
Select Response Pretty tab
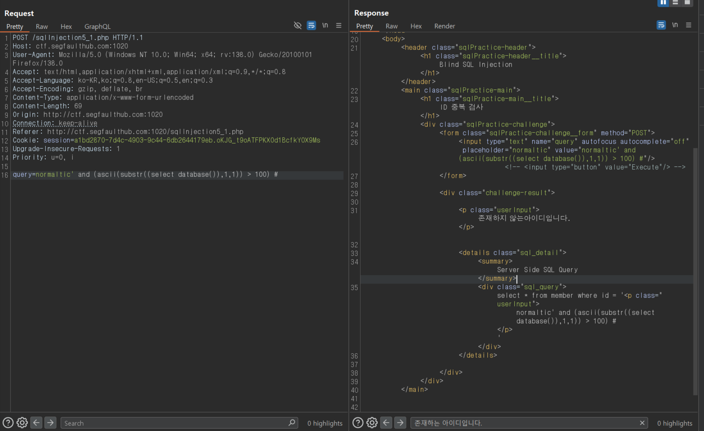click(x=364, y=26)
